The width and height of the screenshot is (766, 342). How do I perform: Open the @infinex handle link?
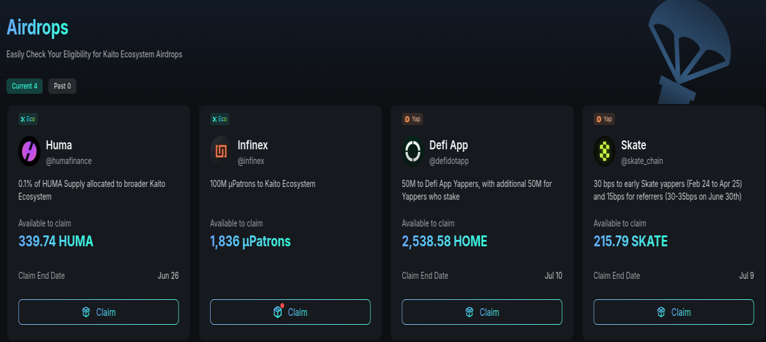click(251, 161)
